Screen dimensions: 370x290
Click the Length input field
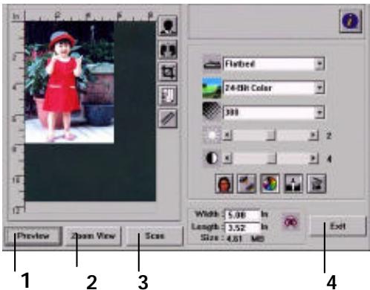pos(242,228)
